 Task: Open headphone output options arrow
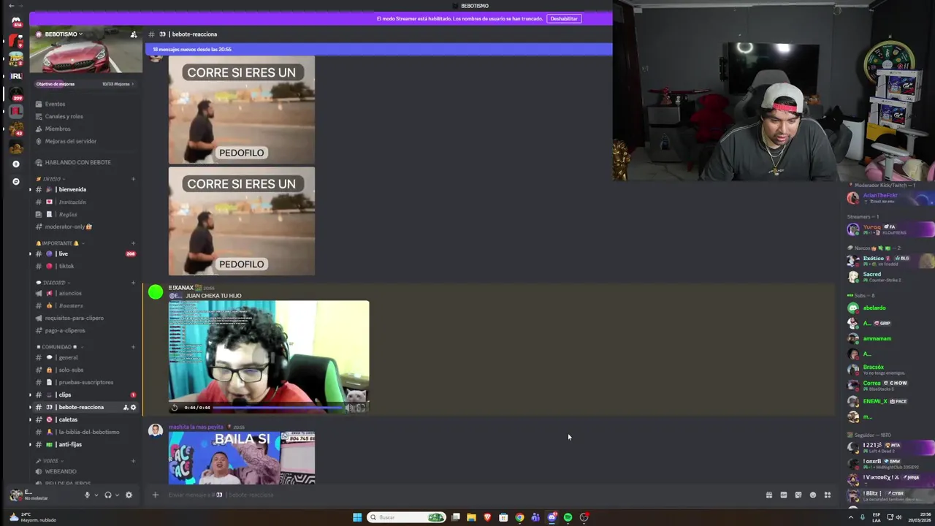(x=117, y=495)
